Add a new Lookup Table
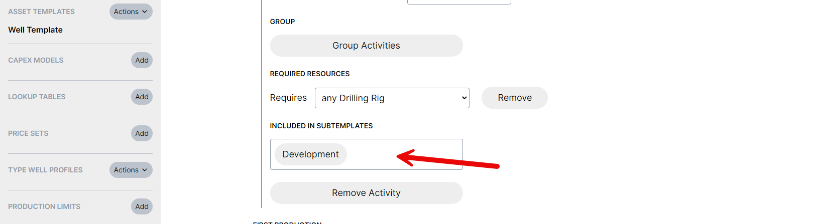The image size is (815, 224). pyautogui.click(x=142, y=97)
